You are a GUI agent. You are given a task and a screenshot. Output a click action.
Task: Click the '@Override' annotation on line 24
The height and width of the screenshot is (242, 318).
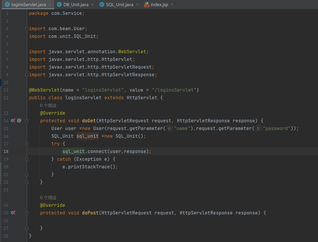pos(52,205)
